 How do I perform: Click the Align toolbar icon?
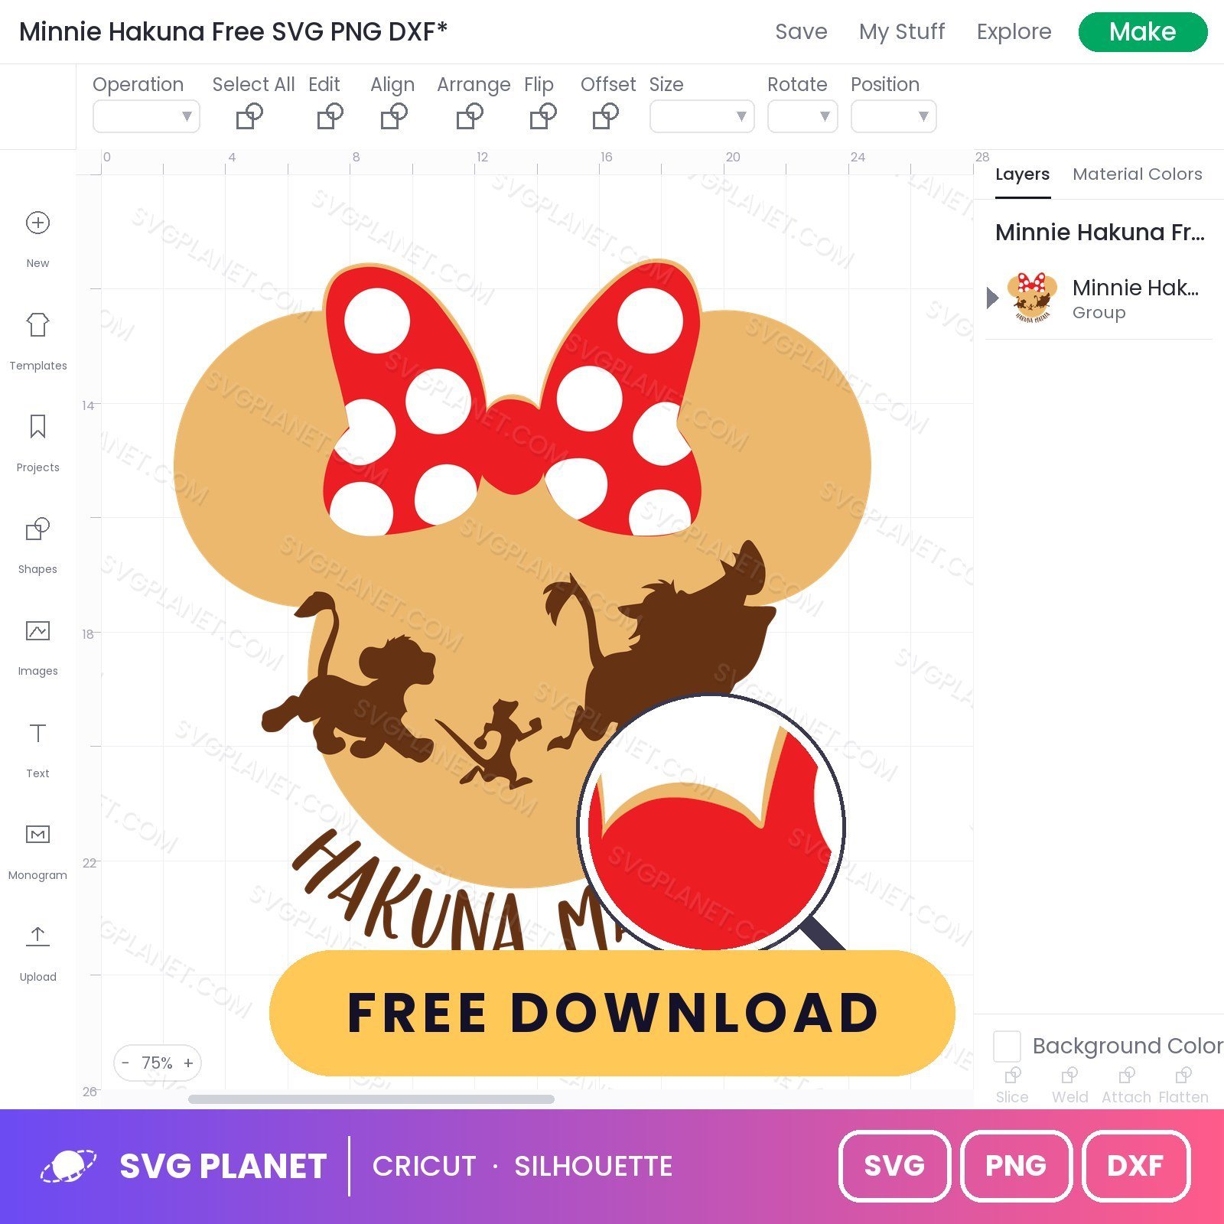[394, 116]
